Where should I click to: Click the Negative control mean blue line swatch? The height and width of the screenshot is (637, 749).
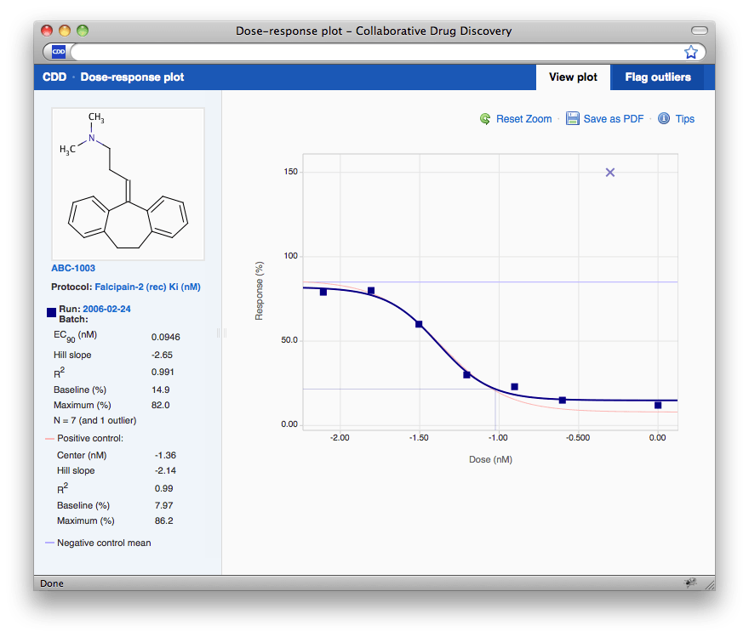point(50,543)
